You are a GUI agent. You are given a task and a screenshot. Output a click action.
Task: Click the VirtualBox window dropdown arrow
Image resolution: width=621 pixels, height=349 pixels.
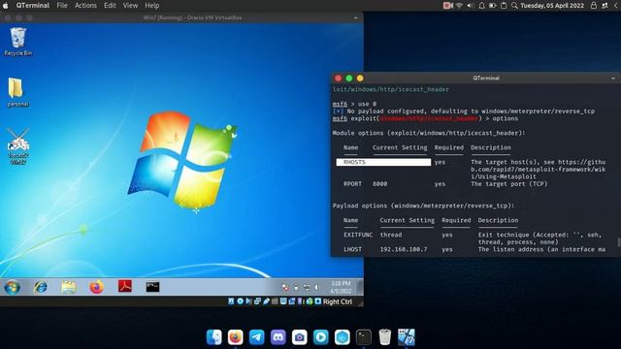(355, 17)
